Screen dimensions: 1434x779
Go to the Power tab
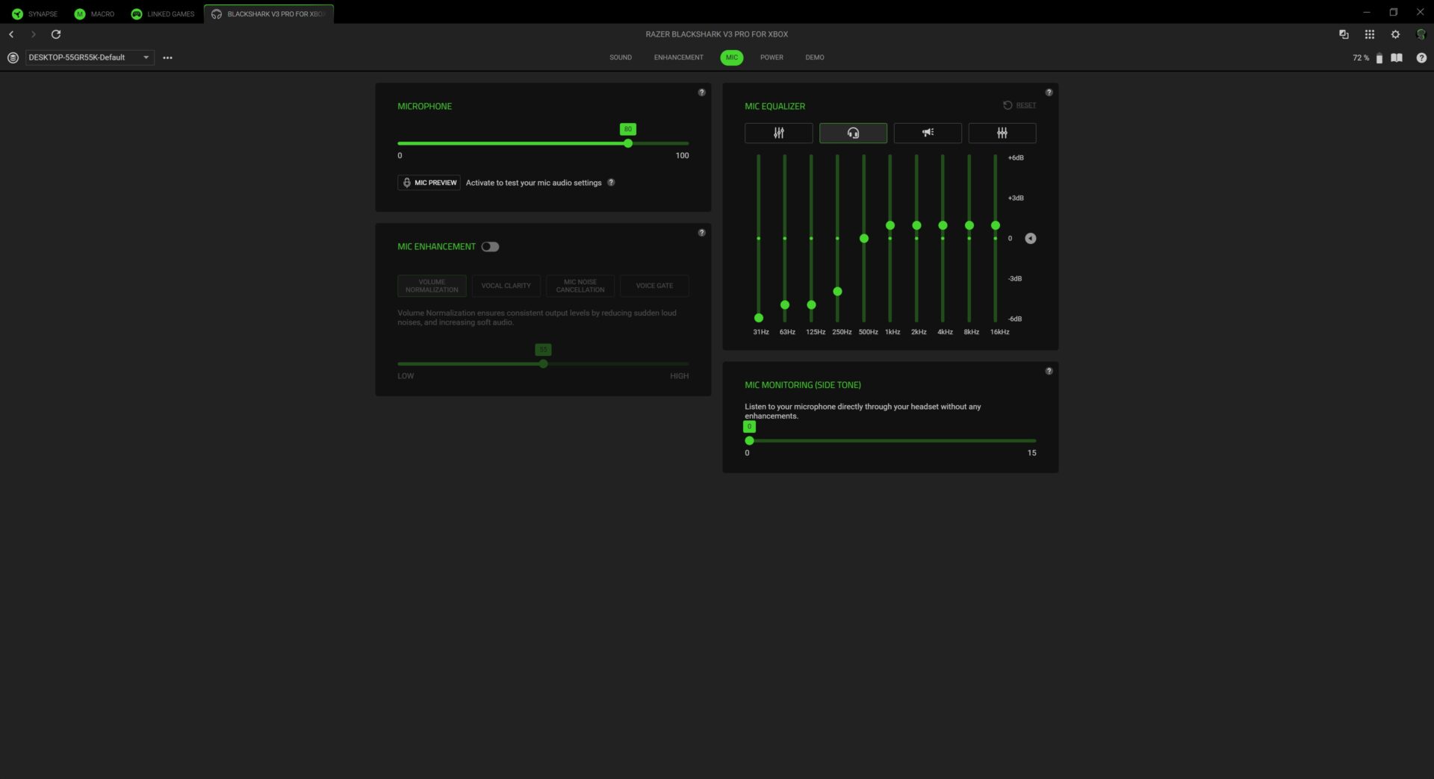click(x=772, y=57)
